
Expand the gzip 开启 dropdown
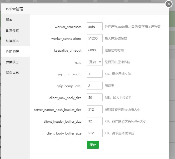95,62
